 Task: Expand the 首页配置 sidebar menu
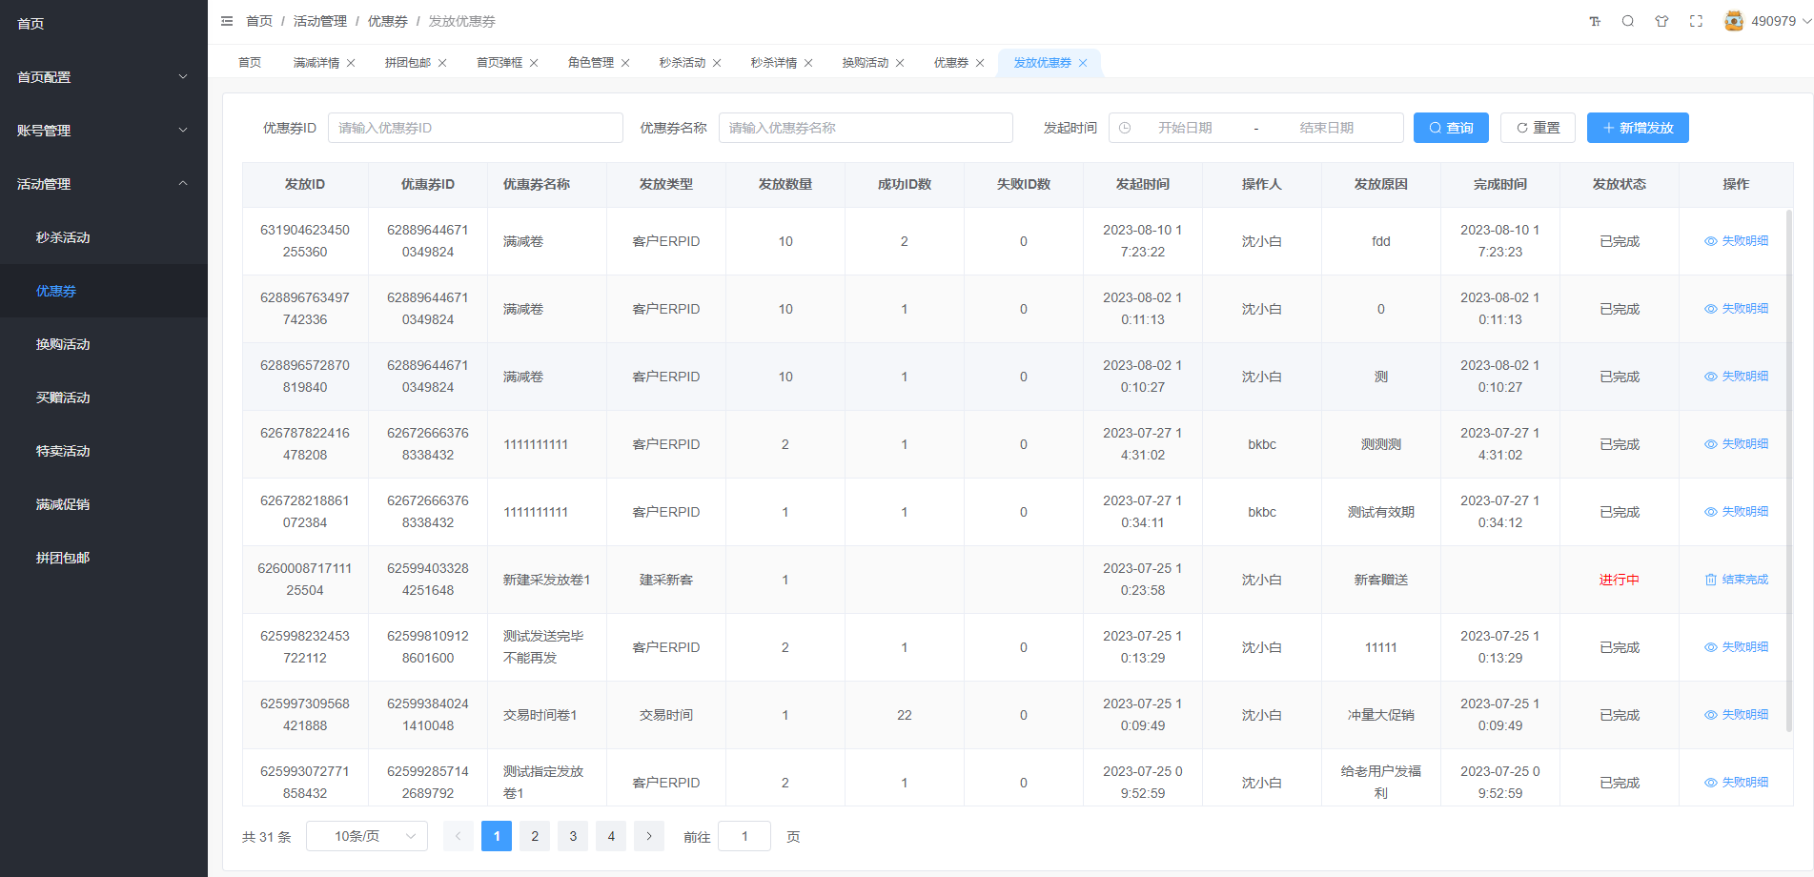tap(104, 77)
